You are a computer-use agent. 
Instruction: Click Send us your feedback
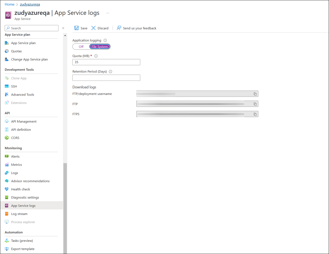point(139,28)
